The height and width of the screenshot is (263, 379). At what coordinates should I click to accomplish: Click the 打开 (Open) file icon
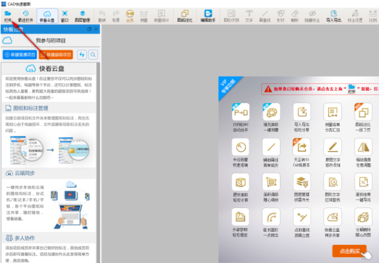click(8, 15)
